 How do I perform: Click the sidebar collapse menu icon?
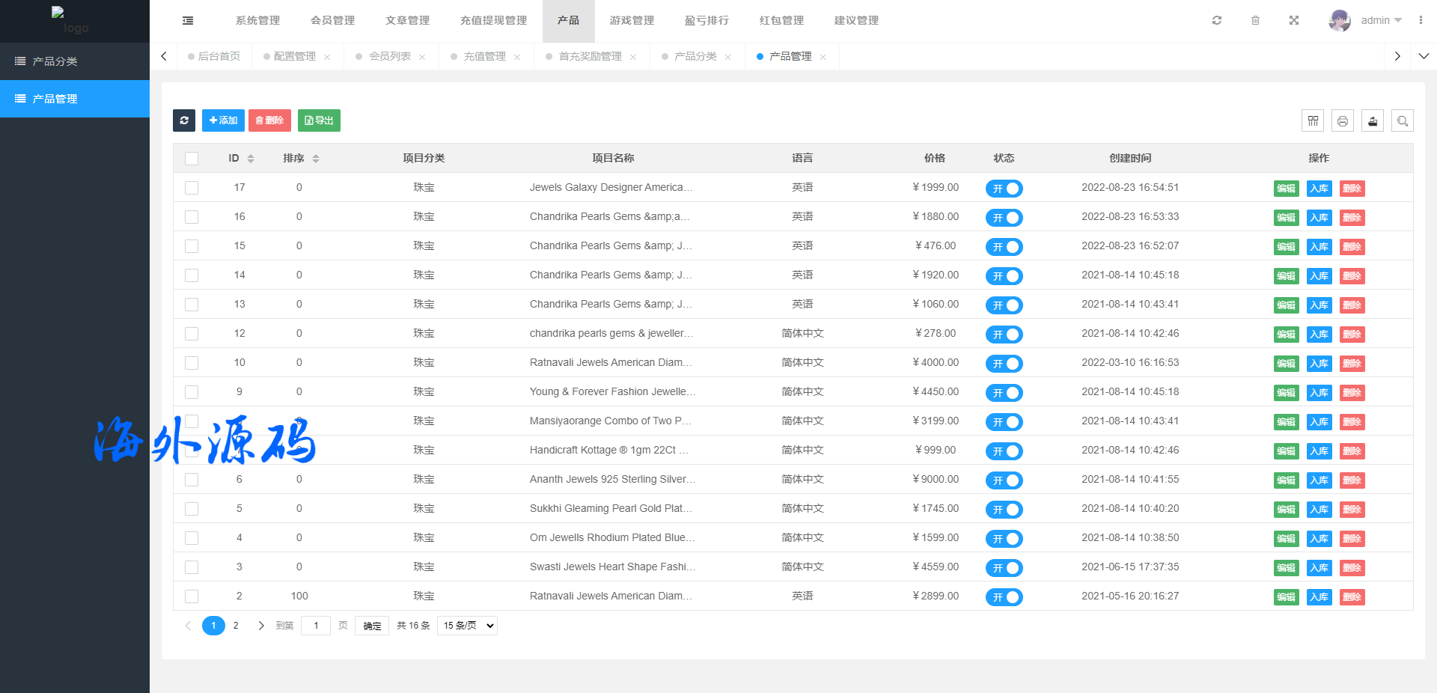point(188,21)
